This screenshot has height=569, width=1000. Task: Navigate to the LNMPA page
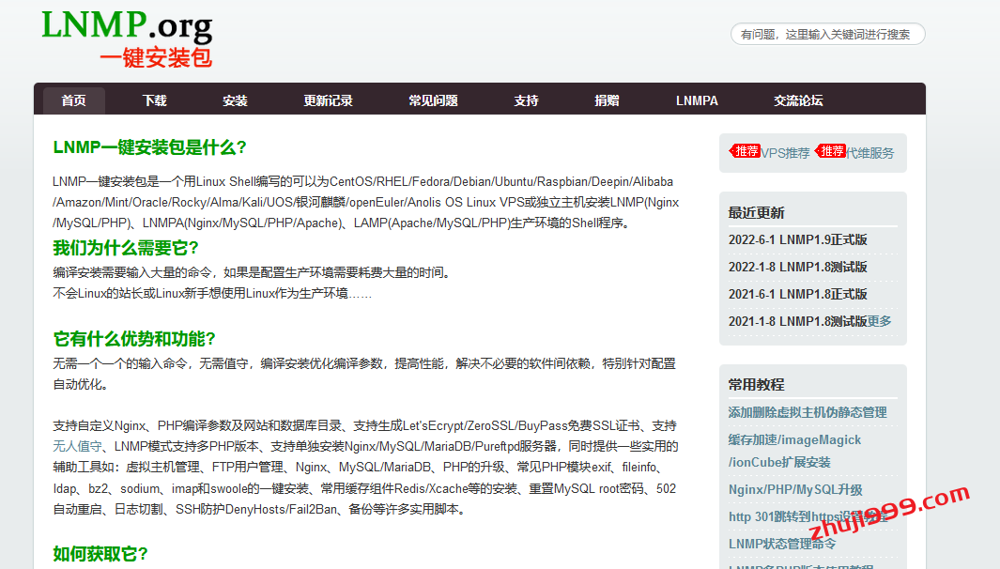pos(697,100)
